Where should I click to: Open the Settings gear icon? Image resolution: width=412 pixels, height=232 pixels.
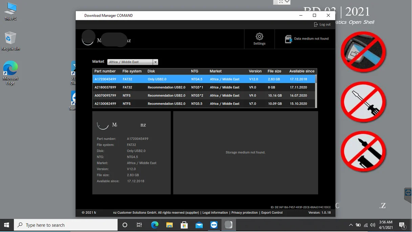point(259,37)
